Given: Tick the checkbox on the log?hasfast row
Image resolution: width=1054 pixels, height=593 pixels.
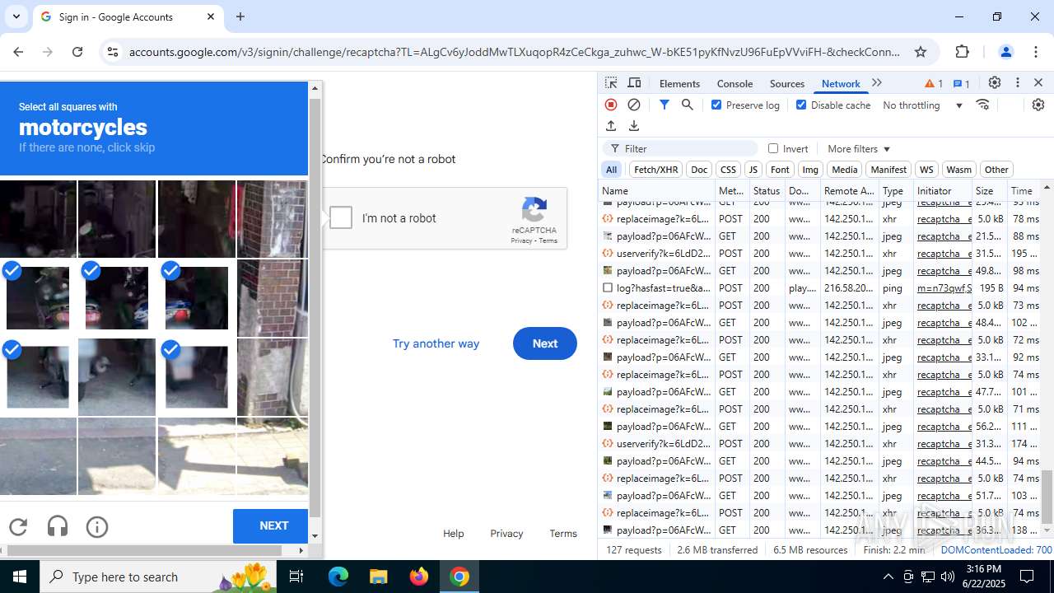Looking at the screenshot, I should pyautogui.click(x=608, y=288).
